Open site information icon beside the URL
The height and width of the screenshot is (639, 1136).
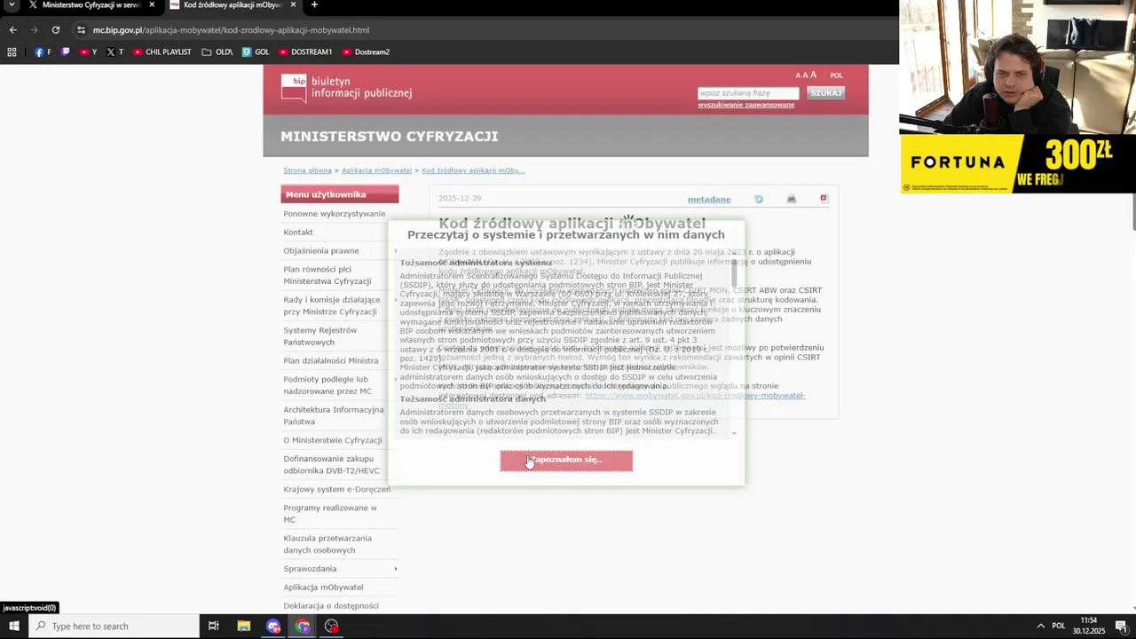[81, 30]
